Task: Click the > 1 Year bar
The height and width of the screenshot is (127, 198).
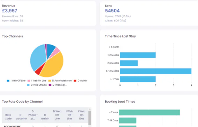Action: [138, 79]
